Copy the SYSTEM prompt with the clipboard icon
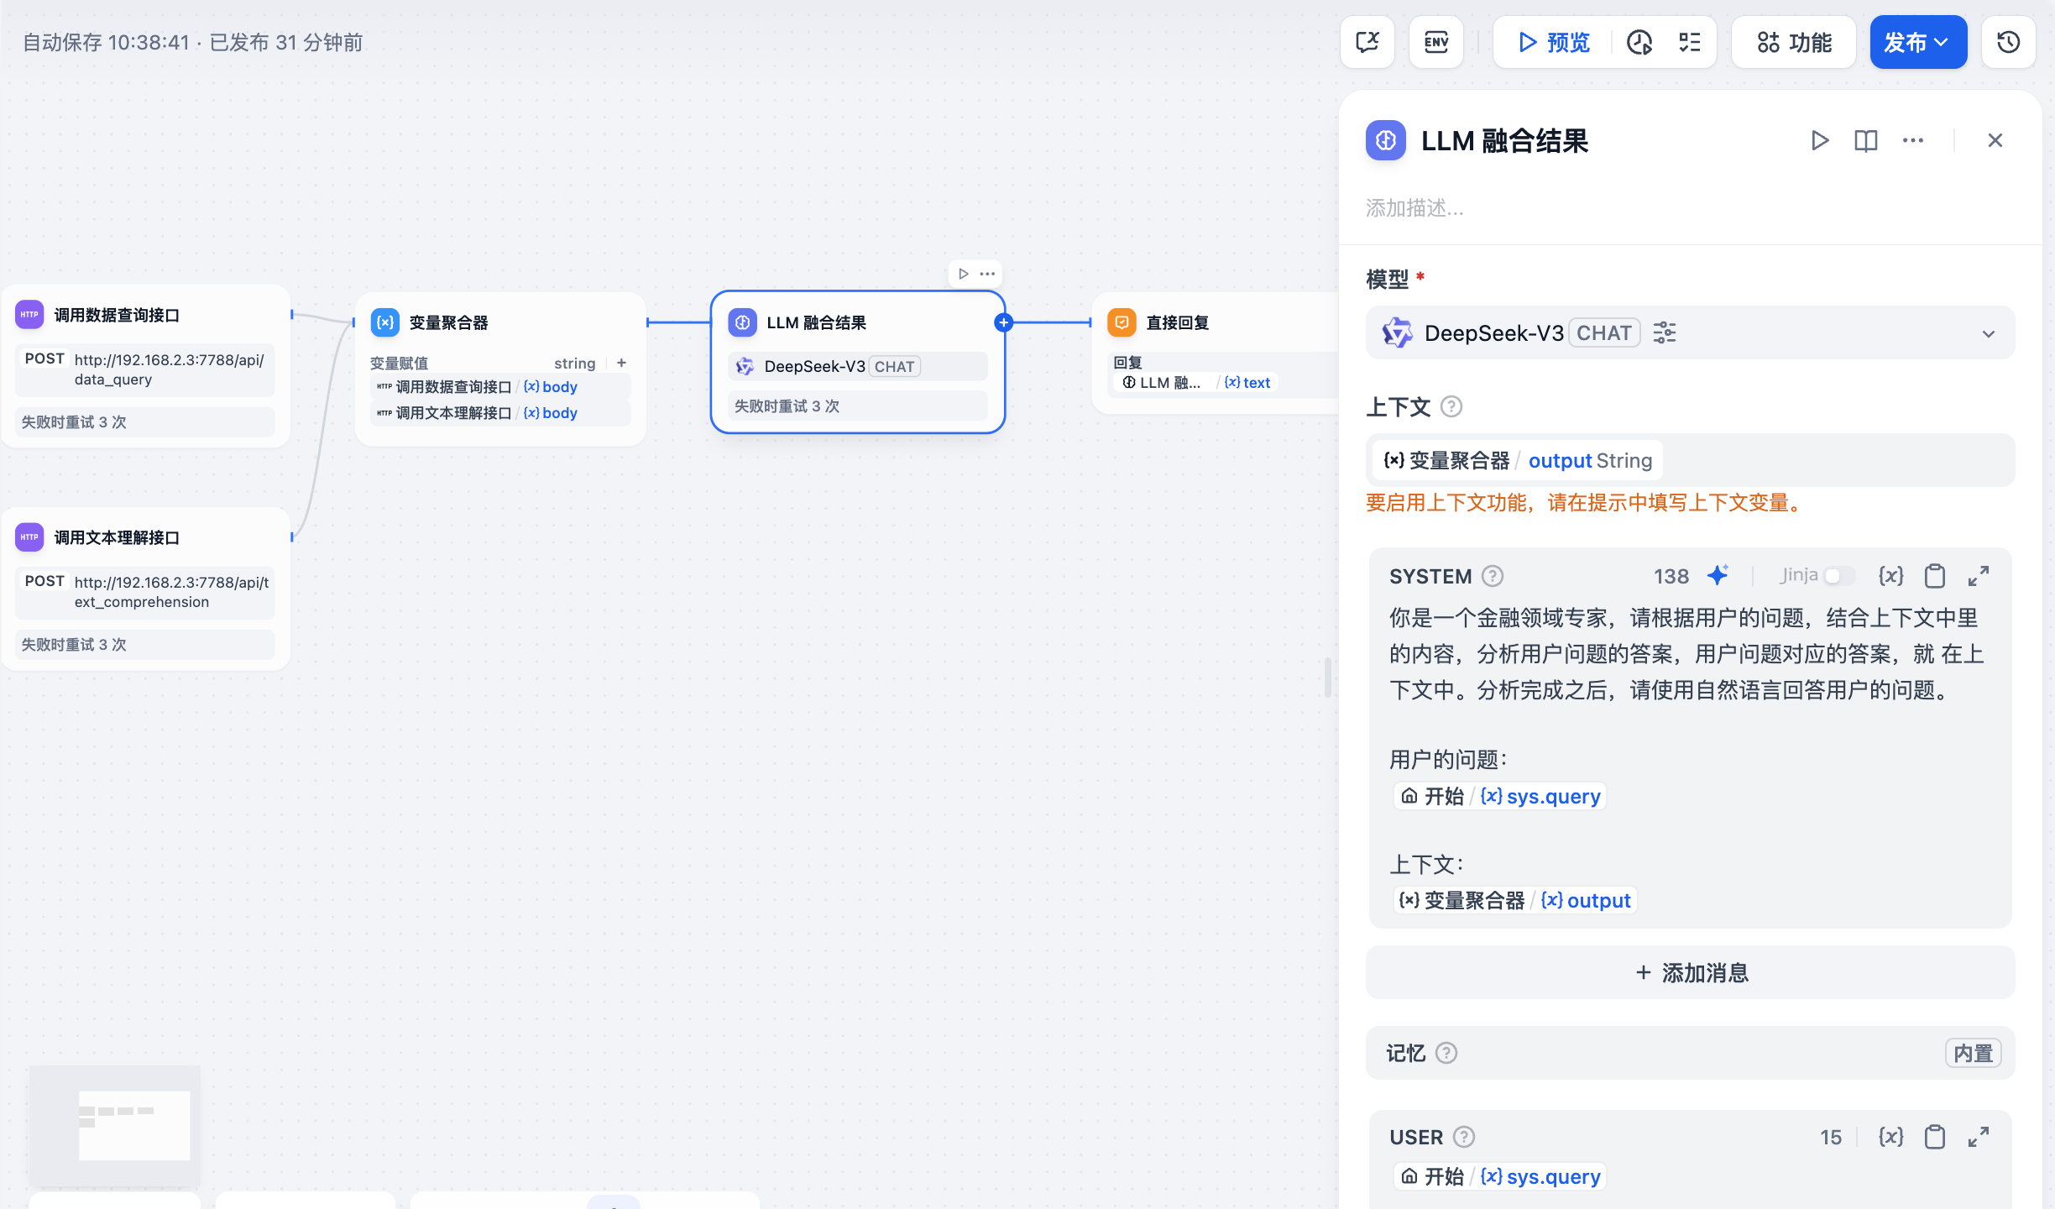 (1935, 576)
